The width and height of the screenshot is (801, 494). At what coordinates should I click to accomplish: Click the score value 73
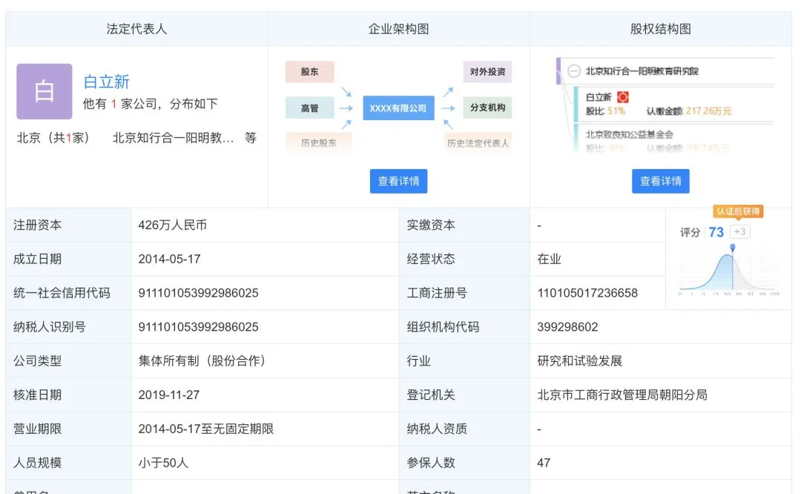[716, 232]
